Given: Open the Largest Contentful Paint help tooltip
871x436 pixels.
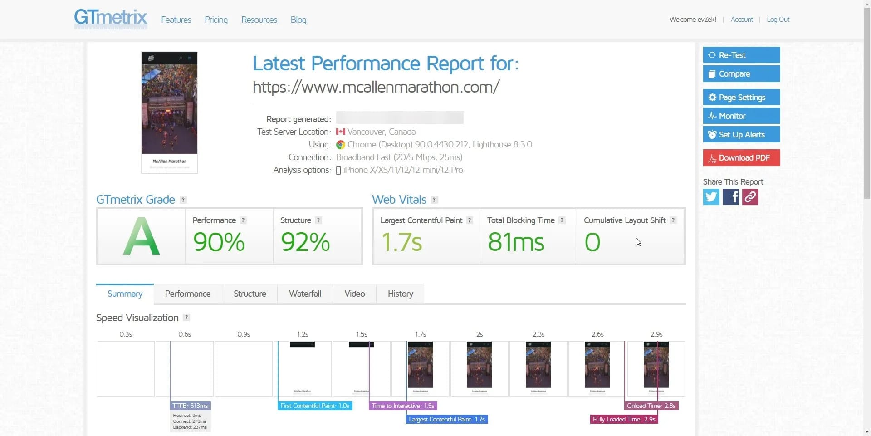Looking at the screenshot, I should (470, 220).
